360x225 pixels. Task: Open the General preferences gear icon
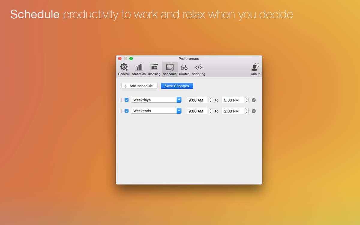point(124,67)
